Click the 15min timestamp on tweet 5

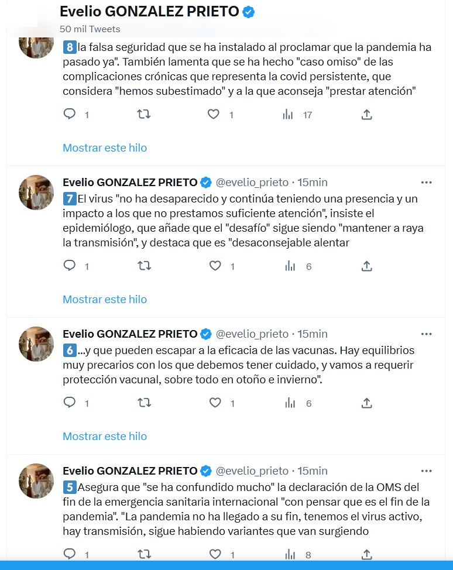[313, 471]
